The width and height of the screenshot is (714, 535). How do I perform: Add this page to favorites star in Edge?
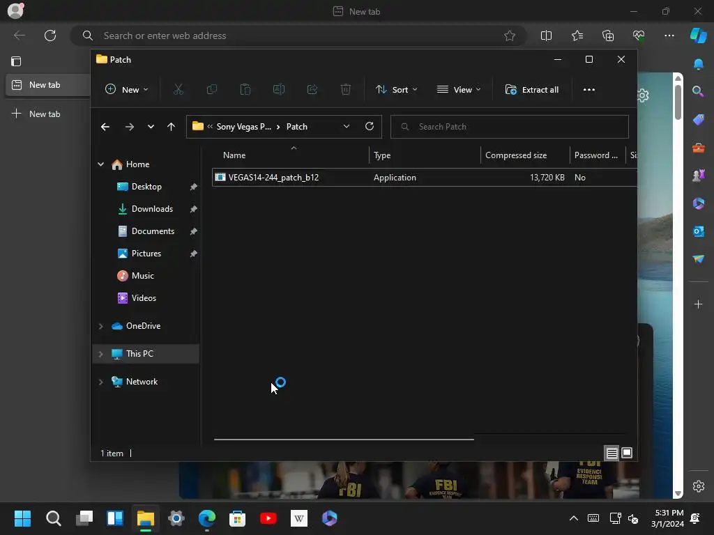click(510, 36)
